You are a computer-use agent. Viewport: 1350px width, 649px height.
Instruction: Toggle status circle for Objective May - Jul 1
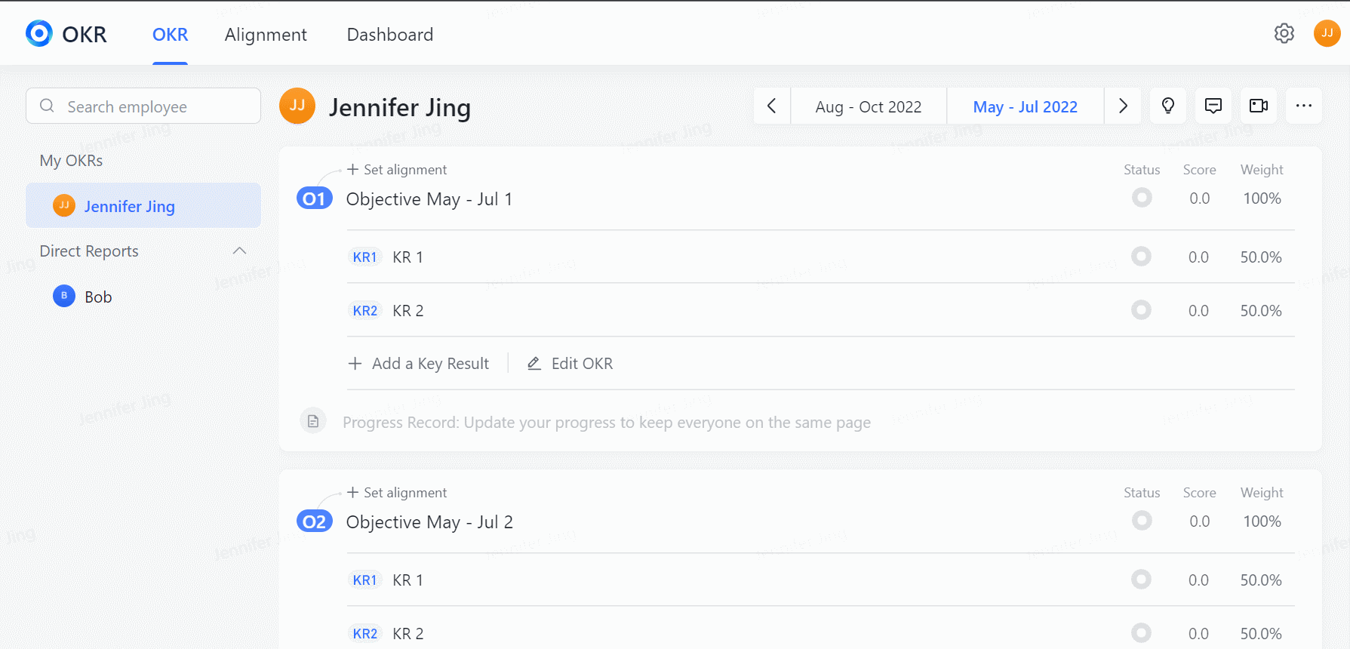[1142, 198]
